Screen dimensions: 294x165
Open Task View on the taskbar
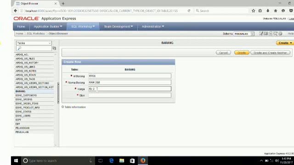pyautogui.click(x=101, y=160)
